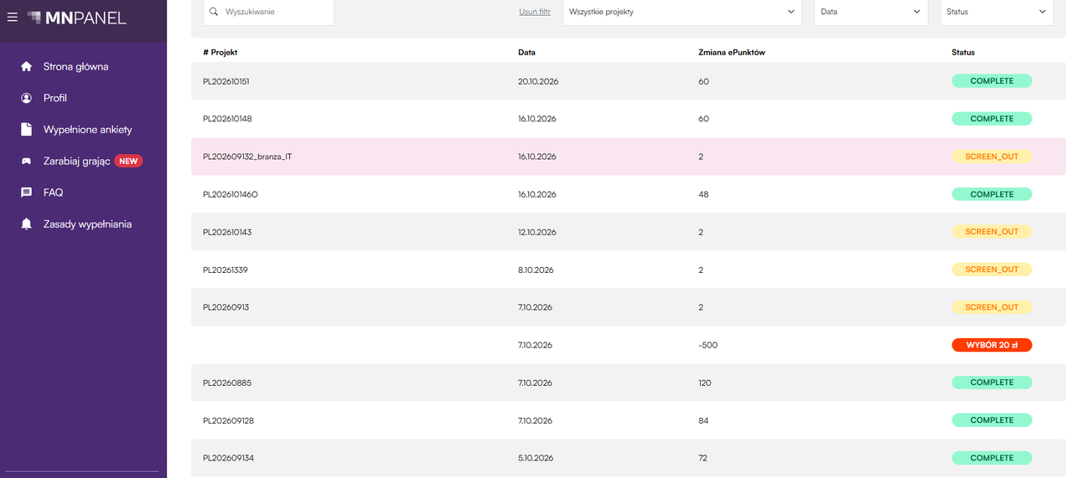
Task: Click the user icon beside Profil
Action: pyautogui.click(x=27, y=98)
